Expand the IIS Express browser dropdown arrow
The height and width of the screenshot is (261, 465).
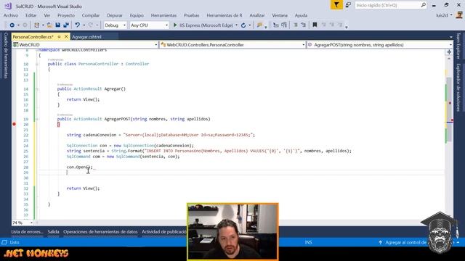pyautogui.click(x=236, y=25)
